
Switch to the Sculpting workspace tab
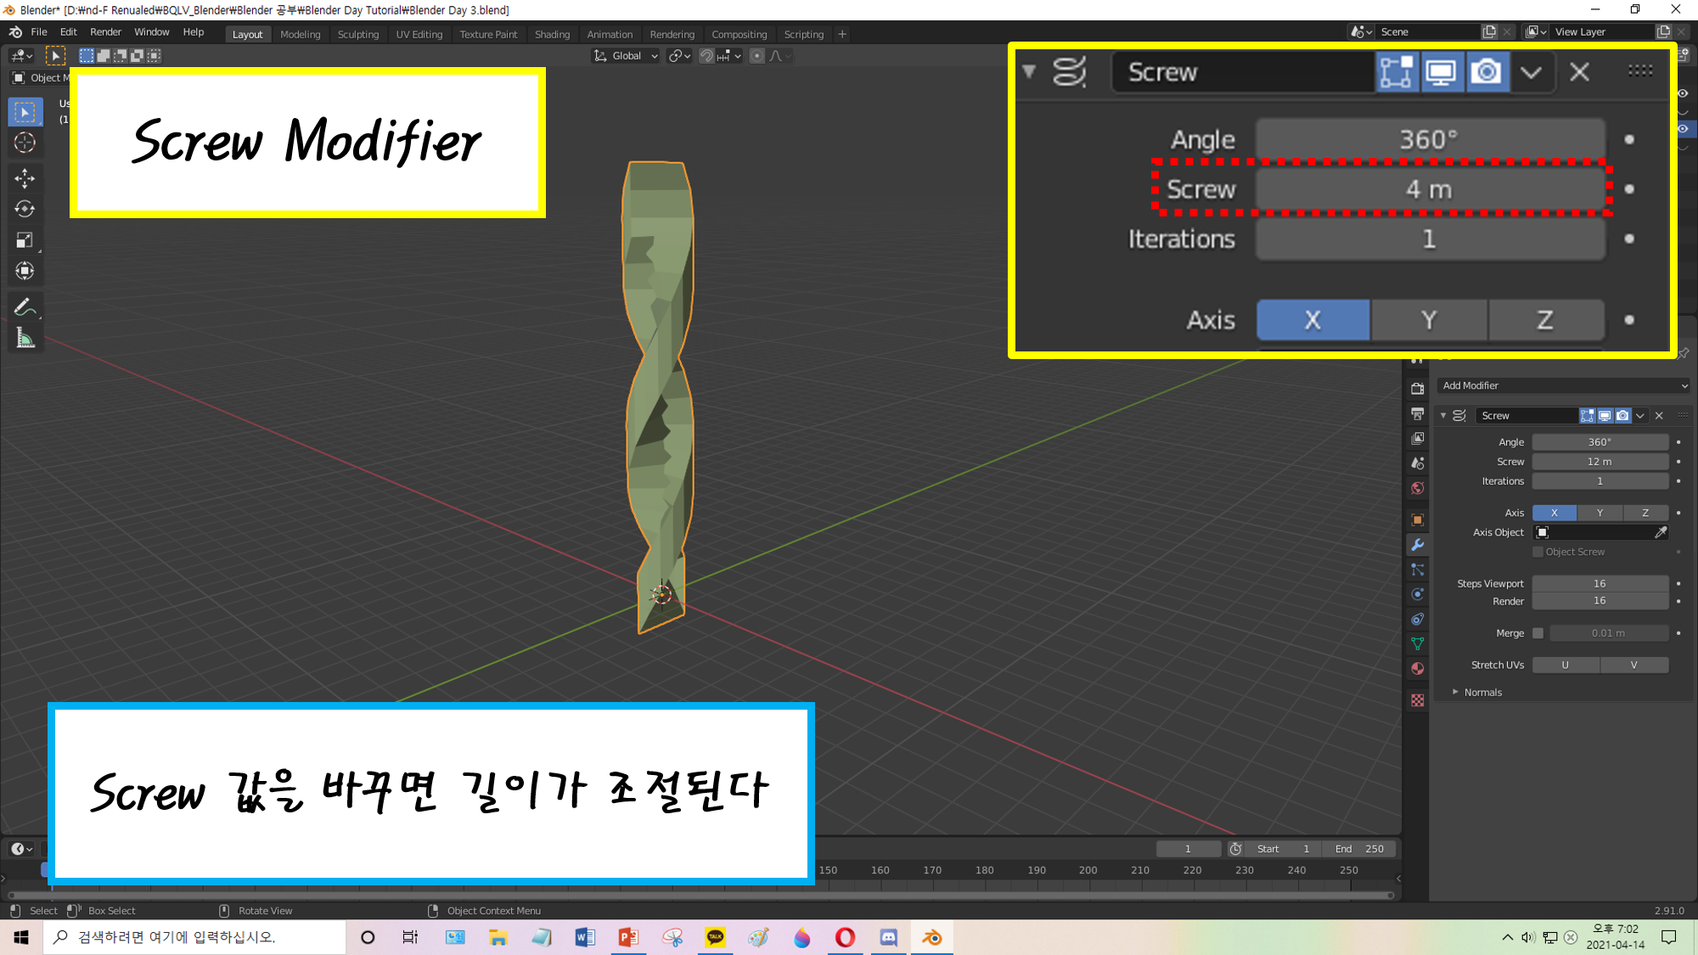coord(357,35)
